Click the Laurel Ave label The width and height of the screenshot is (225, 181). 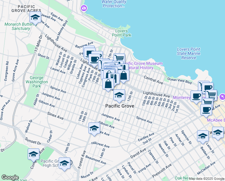coord(58,70)
